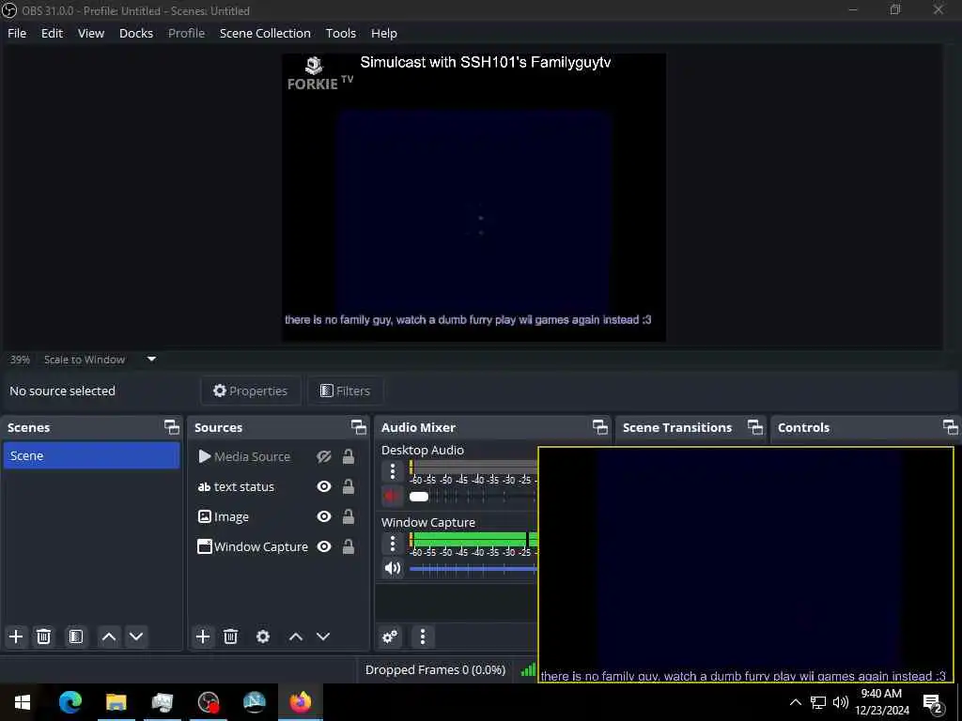Move scene down with arrow

136,637
